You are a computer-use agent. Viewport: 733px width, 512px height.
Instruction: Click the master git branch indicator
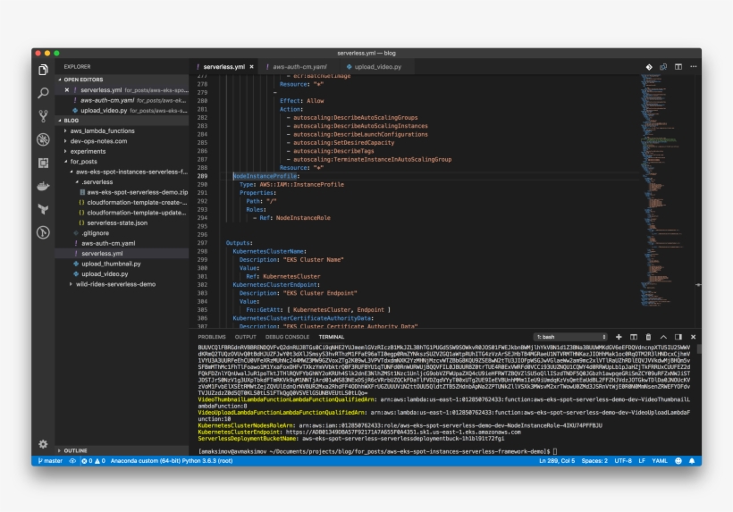pos(50,460)
